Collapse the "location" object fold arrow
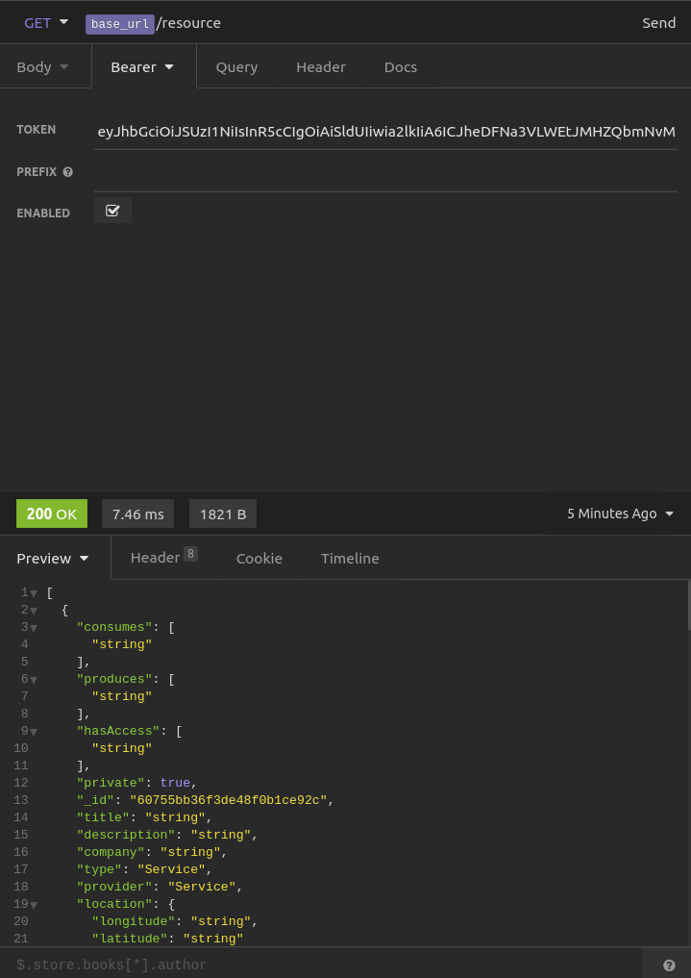This screenshot has width=691, height=978. (x=34, y=904)
